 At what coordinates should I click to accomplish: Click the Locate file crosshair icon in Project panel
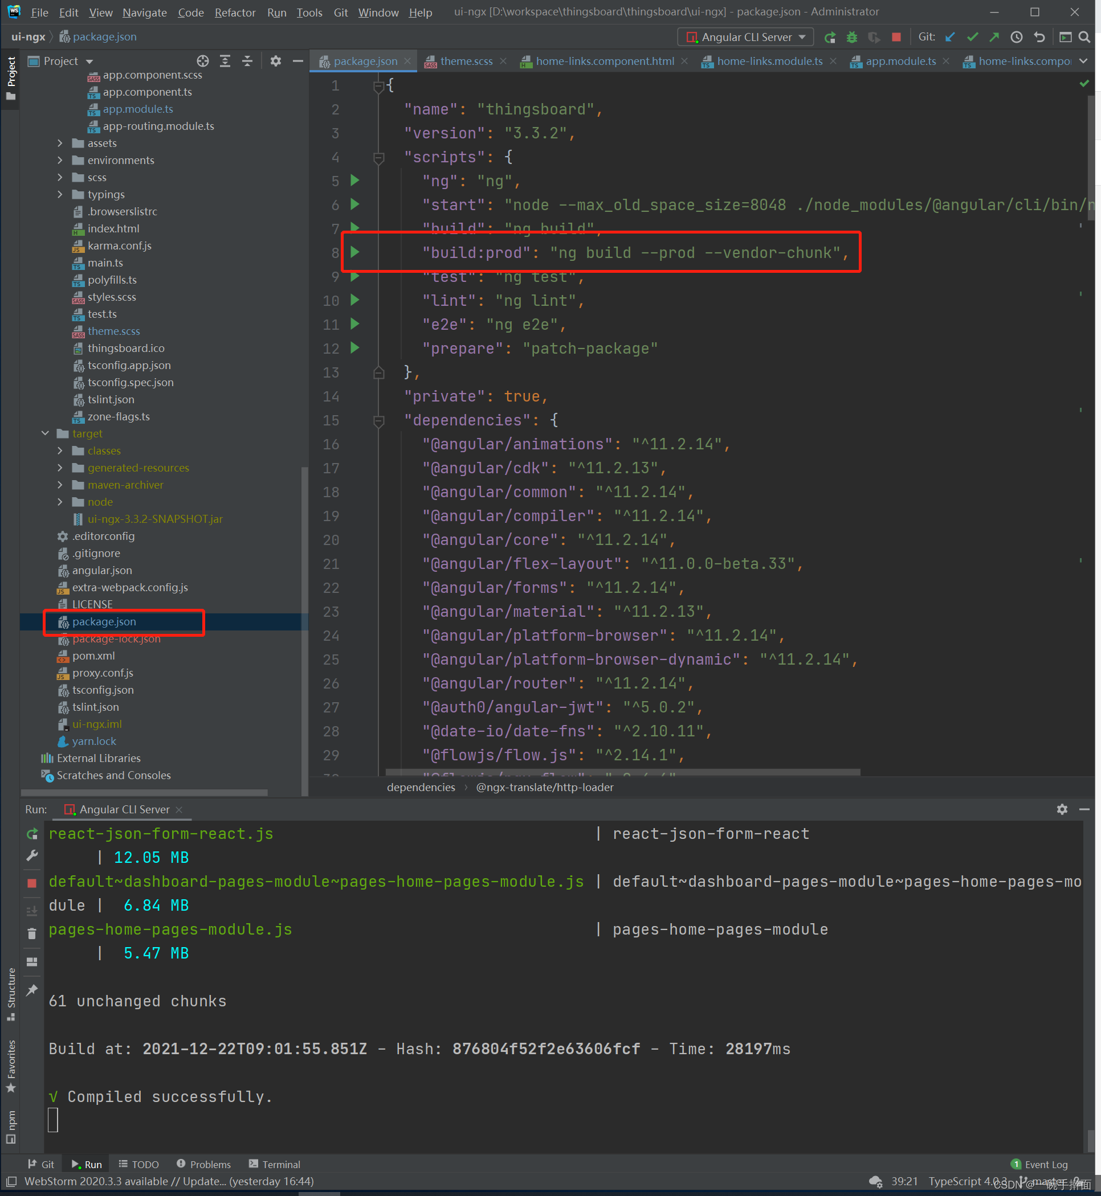pos(202,62)
